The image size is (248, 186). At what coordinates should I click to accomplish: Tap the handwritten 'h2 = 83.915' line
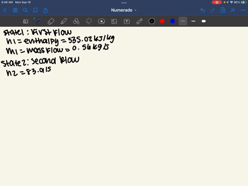(x=28, y=72)
